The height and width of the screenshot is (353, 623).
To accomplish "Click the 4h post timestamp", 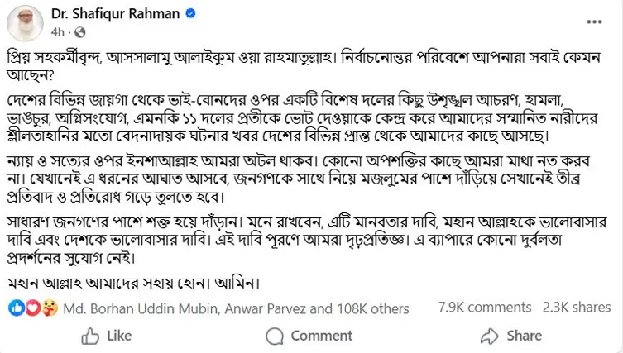I will click(x=57, y=32).
